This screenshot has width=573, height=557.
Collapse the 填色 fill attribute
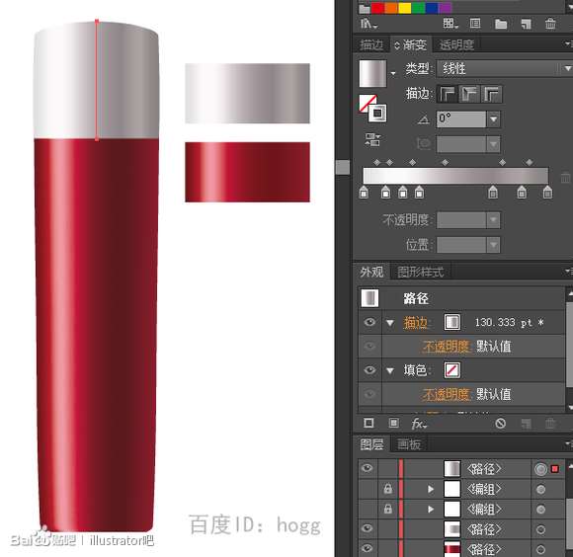point(390,371)
